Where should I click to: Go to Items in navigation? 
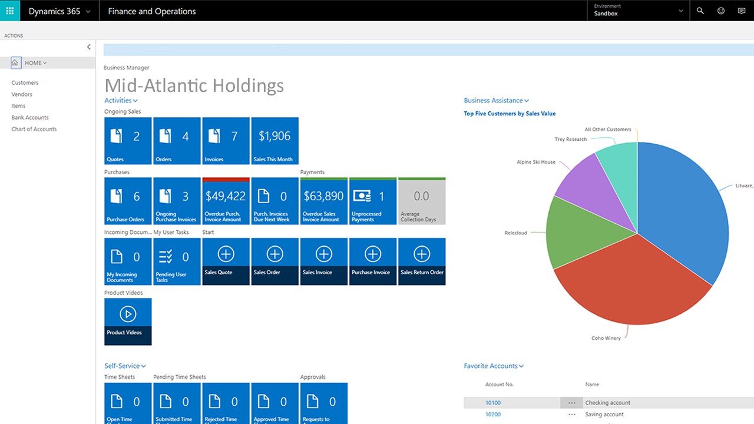tap(18, 106)
